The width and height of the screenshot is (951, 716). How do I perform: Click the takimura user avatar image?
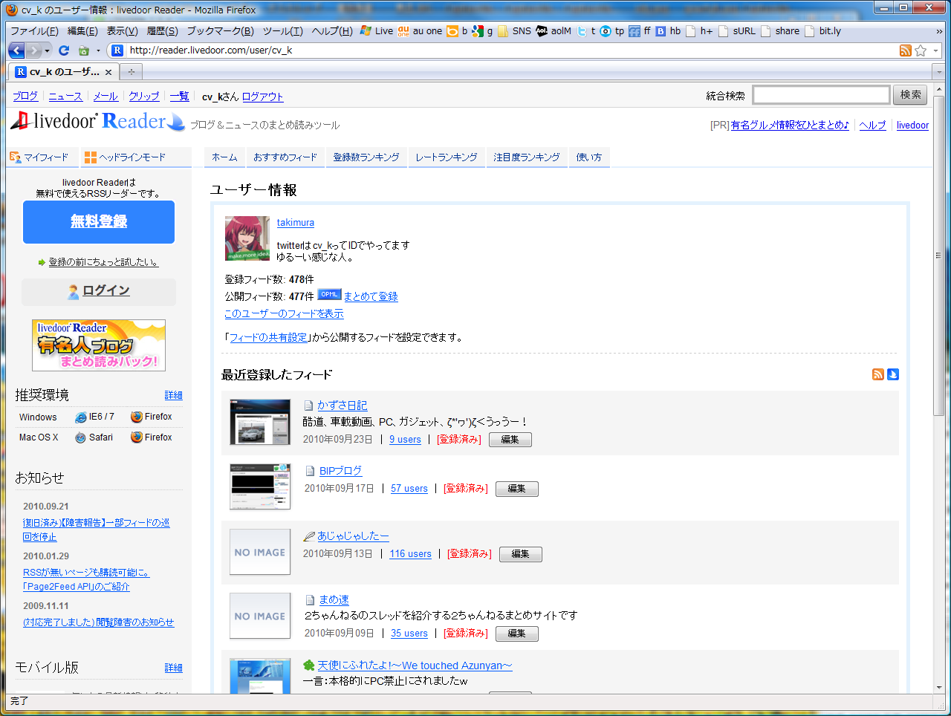coord(247,238)
